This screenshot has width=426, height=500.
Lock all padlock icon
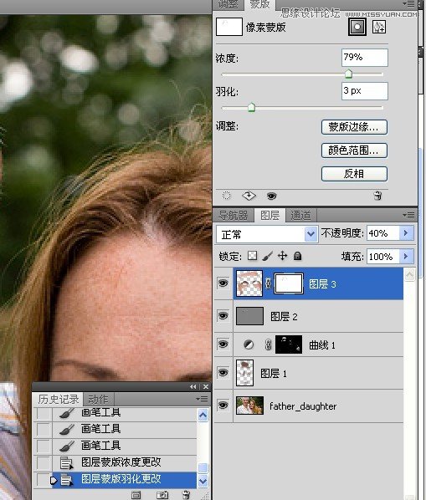(x=297, y=256)
